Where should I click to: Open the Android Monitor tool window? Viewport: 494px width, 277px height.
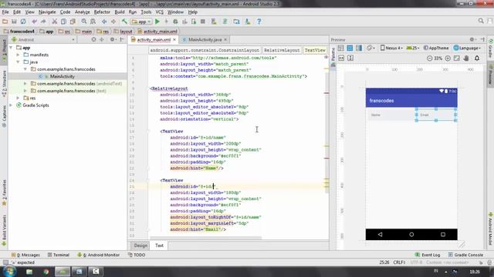click(98, 255)
